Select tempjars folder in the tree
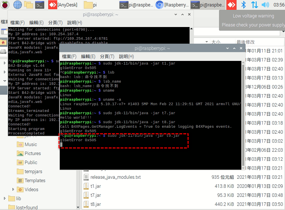The width and height of the screenshot is (285, 210). click(33, 171)
